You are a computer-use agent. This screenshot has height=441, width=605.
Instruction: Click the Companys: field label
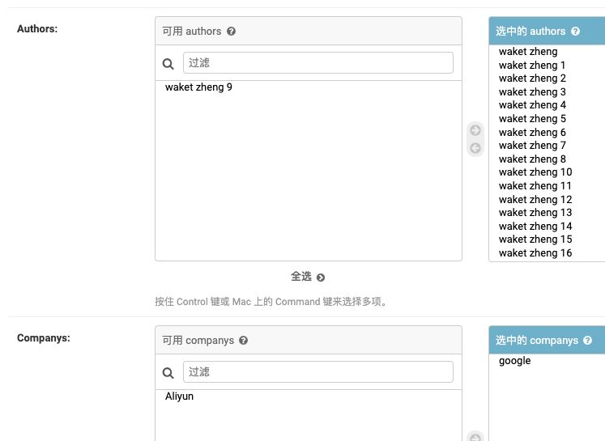[x=44, y=338]
